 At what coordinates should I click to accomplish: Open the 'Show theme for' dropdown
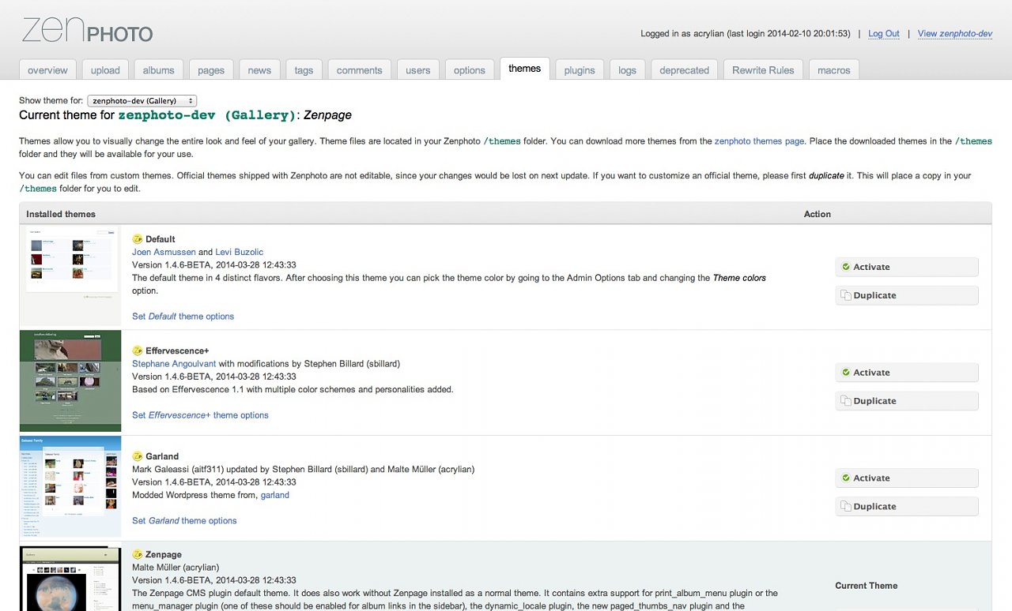coord(142,101)
